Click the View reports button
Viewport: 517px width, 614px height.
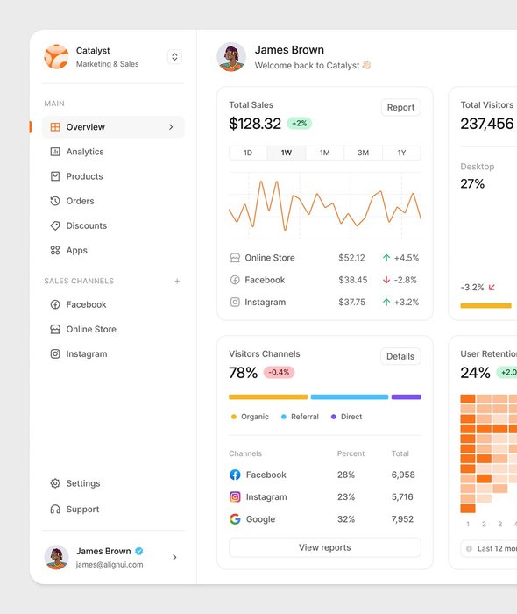point(325,547)
